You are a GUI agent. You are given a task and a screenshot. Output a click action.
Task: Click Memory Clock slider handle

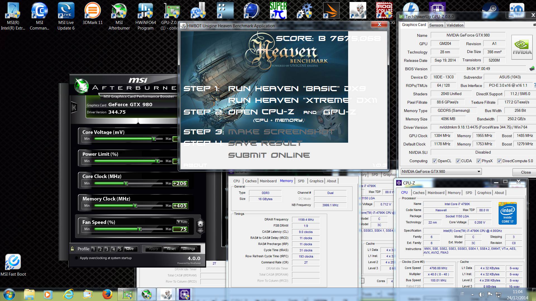(x=135, y=206)
